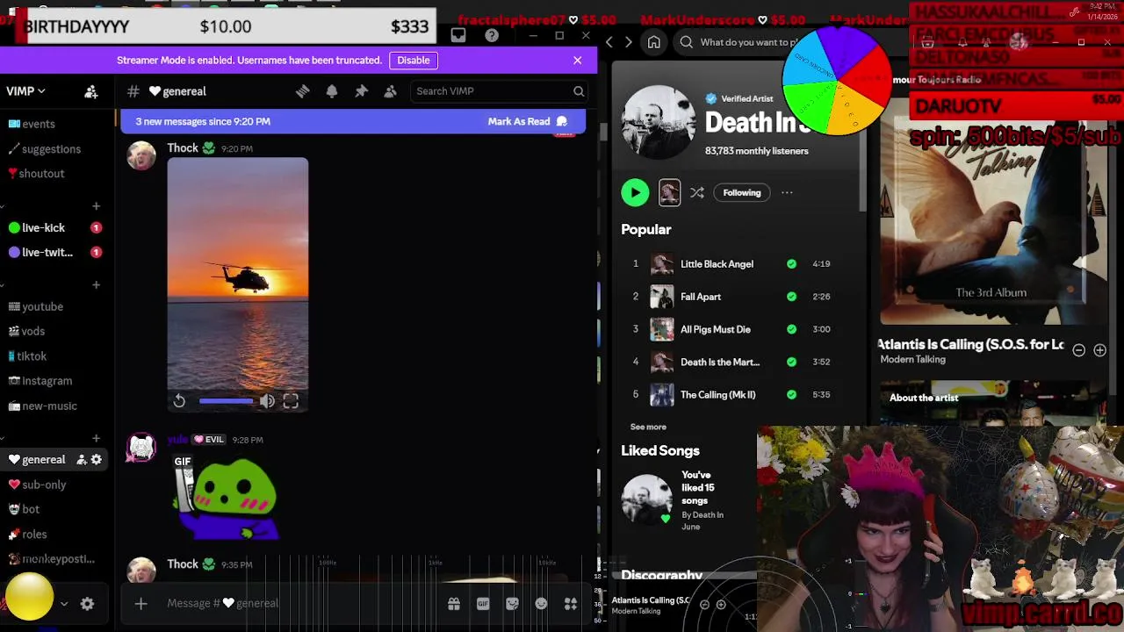The image size is (1124, 632).
Task: Show pinned messages in genereal channel
Action: (361, 91)
